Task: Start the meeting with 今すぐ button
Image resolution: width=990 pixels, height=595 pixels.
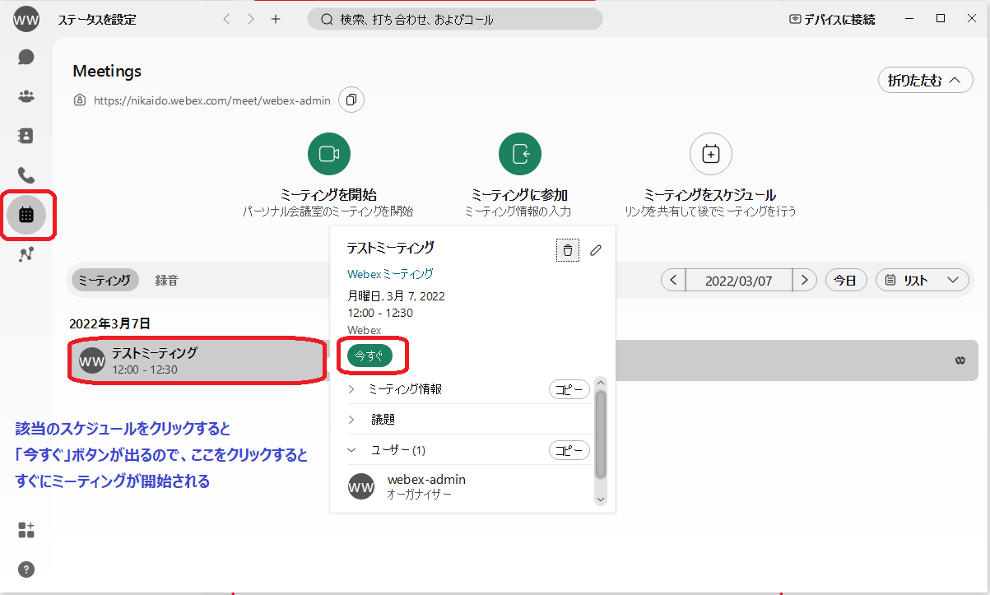Action: click(370, 356)
